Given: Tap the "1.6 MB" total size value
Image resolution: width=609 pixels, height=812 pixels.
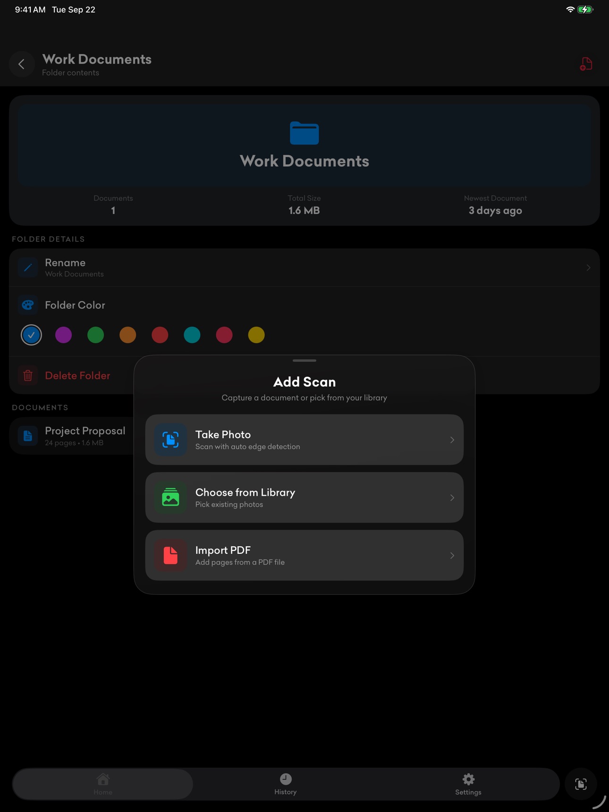Looking at the screenshot, I should coord(304,211).
